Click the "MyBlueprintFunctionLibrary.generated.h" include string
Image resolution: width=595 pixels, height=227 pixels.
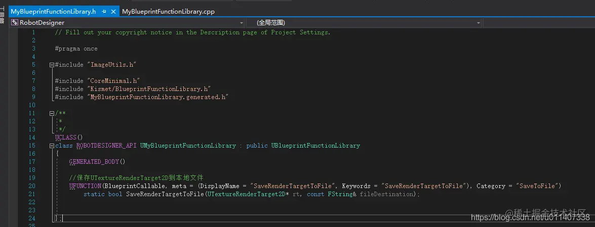click(157, 97)
